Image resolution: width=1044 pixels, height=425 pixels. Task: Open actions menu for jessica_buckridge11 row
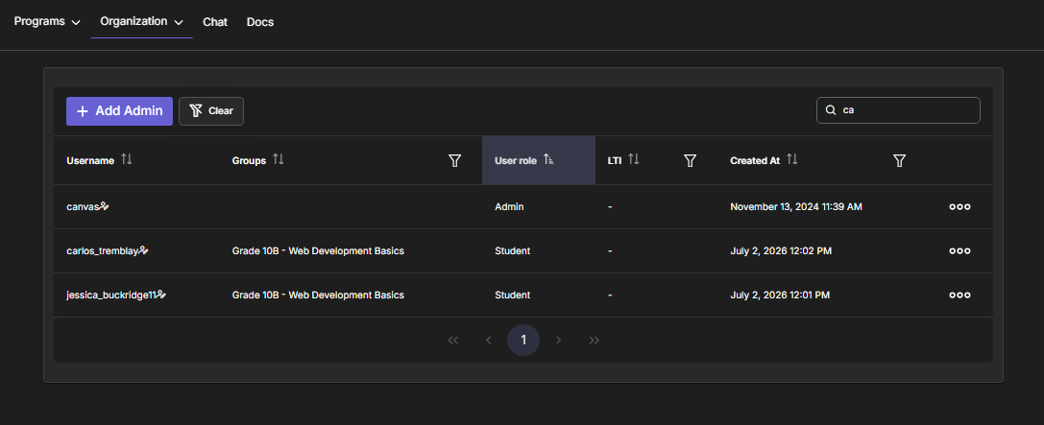click(x=959, y=295)
